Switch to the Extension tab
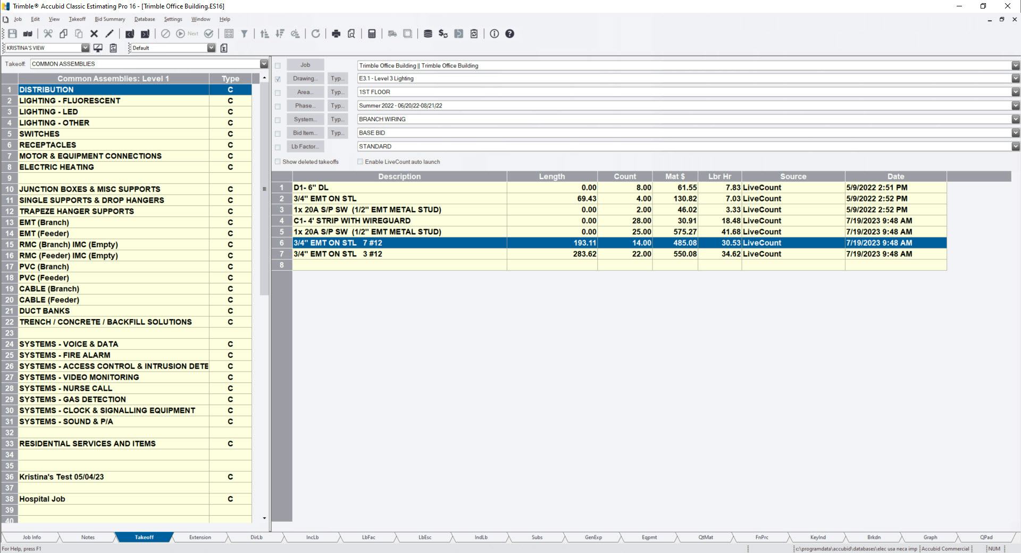This screenshot has width=1021, height=553. pyautogui.click(x=199, y=537)
